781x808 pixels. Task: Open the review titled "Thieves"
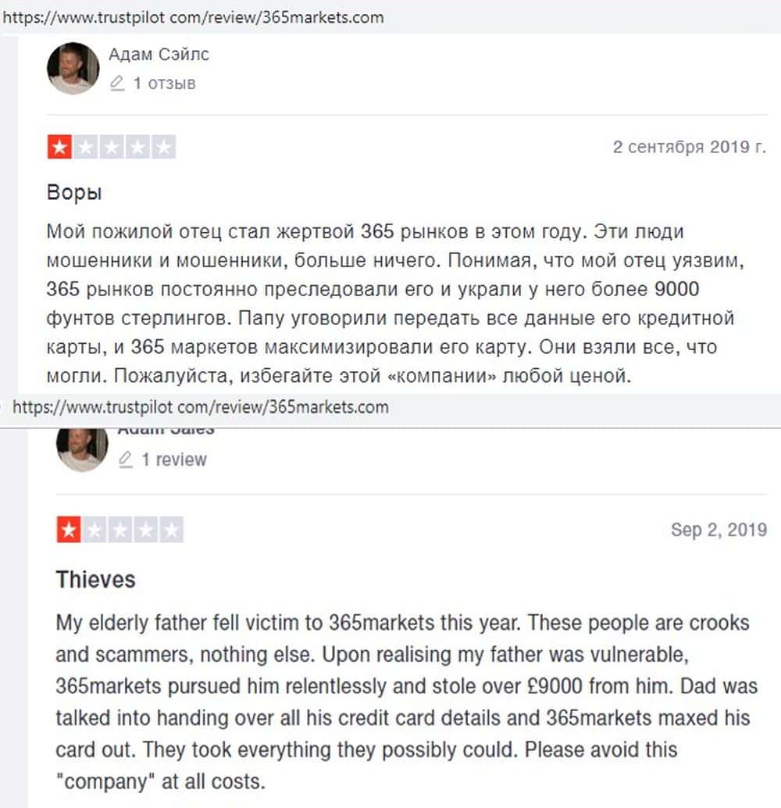click(95, 579)
